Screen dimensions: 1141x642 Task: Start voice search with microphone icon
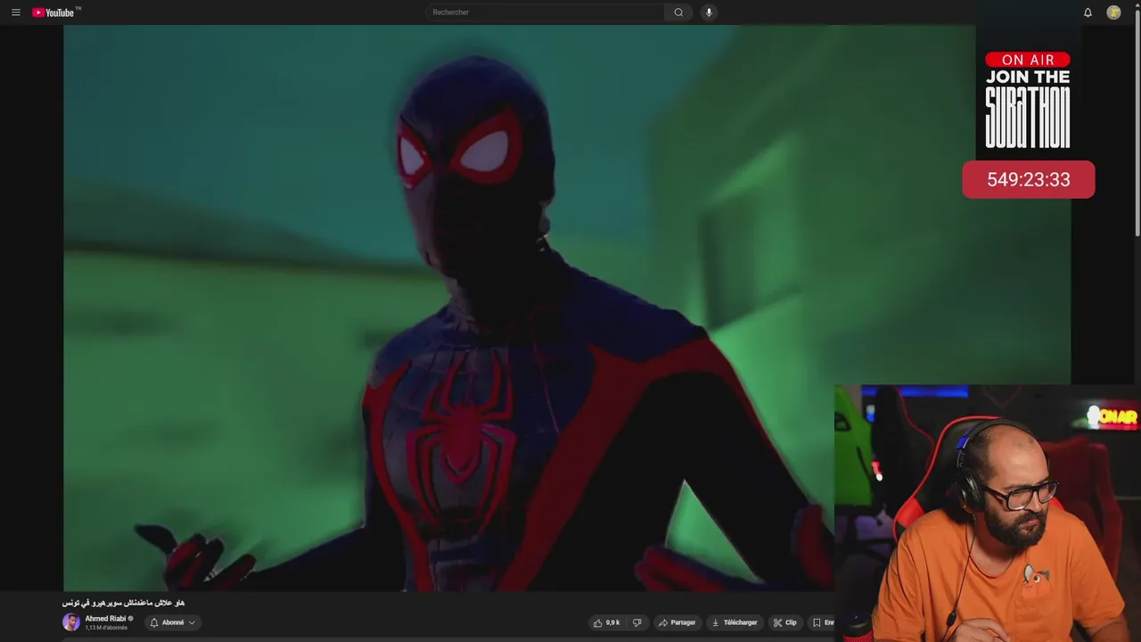(x=709, y=12)
